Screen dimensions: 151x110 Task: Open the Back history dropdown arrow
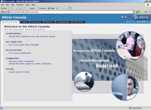tap(9, 8)
